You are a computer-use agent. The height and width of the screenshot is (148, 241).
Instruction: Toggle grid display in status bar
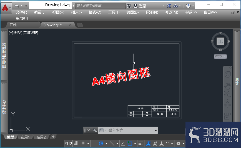pos(76,143)
